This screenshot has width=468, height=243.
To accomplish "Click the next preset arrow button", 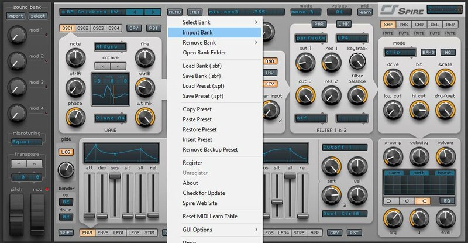I will pos(153,11).
